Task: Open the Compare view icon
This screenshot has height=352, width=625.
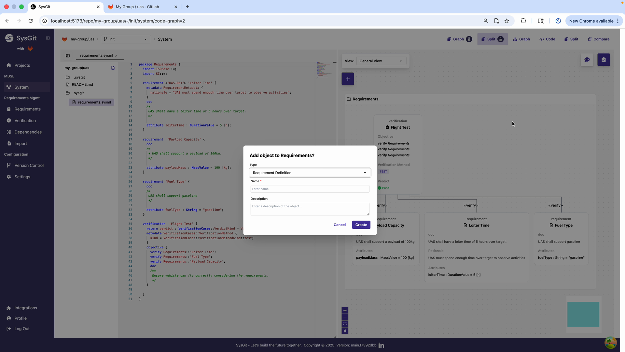Action: [x=599, y=39]
